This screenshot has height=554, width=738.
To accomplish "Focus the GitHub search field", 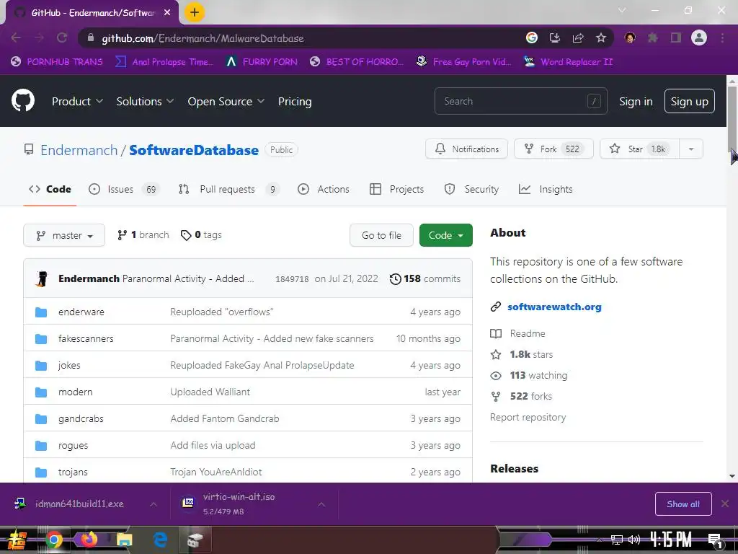I will (x=520, y=101).
